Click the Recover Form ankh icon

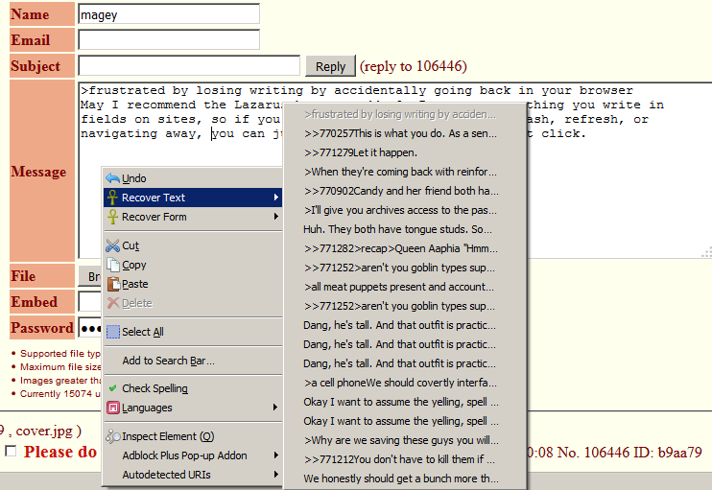pyautogui.click(x=113, y=217)
